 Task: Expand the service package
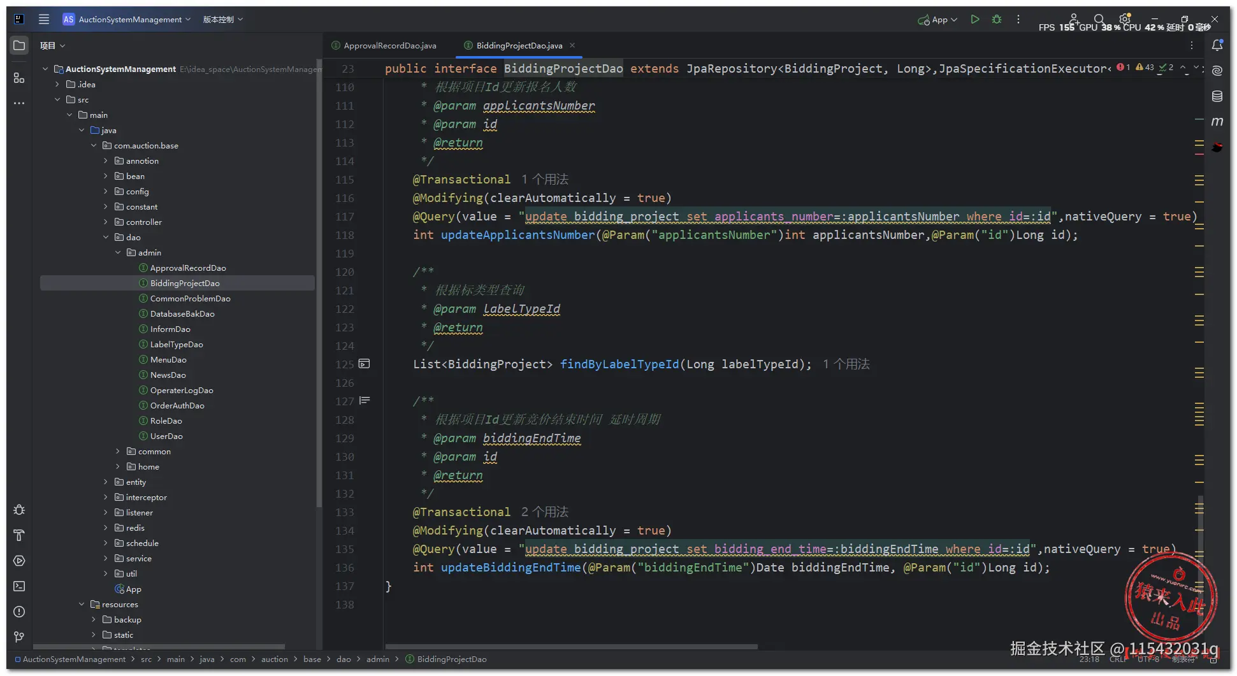106,558
